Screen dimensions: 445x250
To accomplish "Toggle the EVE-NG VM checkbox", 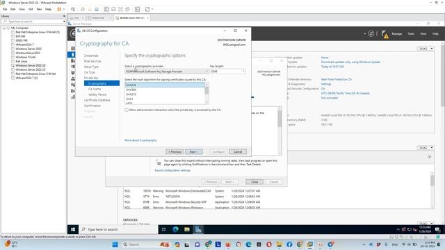I will tap(13, 36).
